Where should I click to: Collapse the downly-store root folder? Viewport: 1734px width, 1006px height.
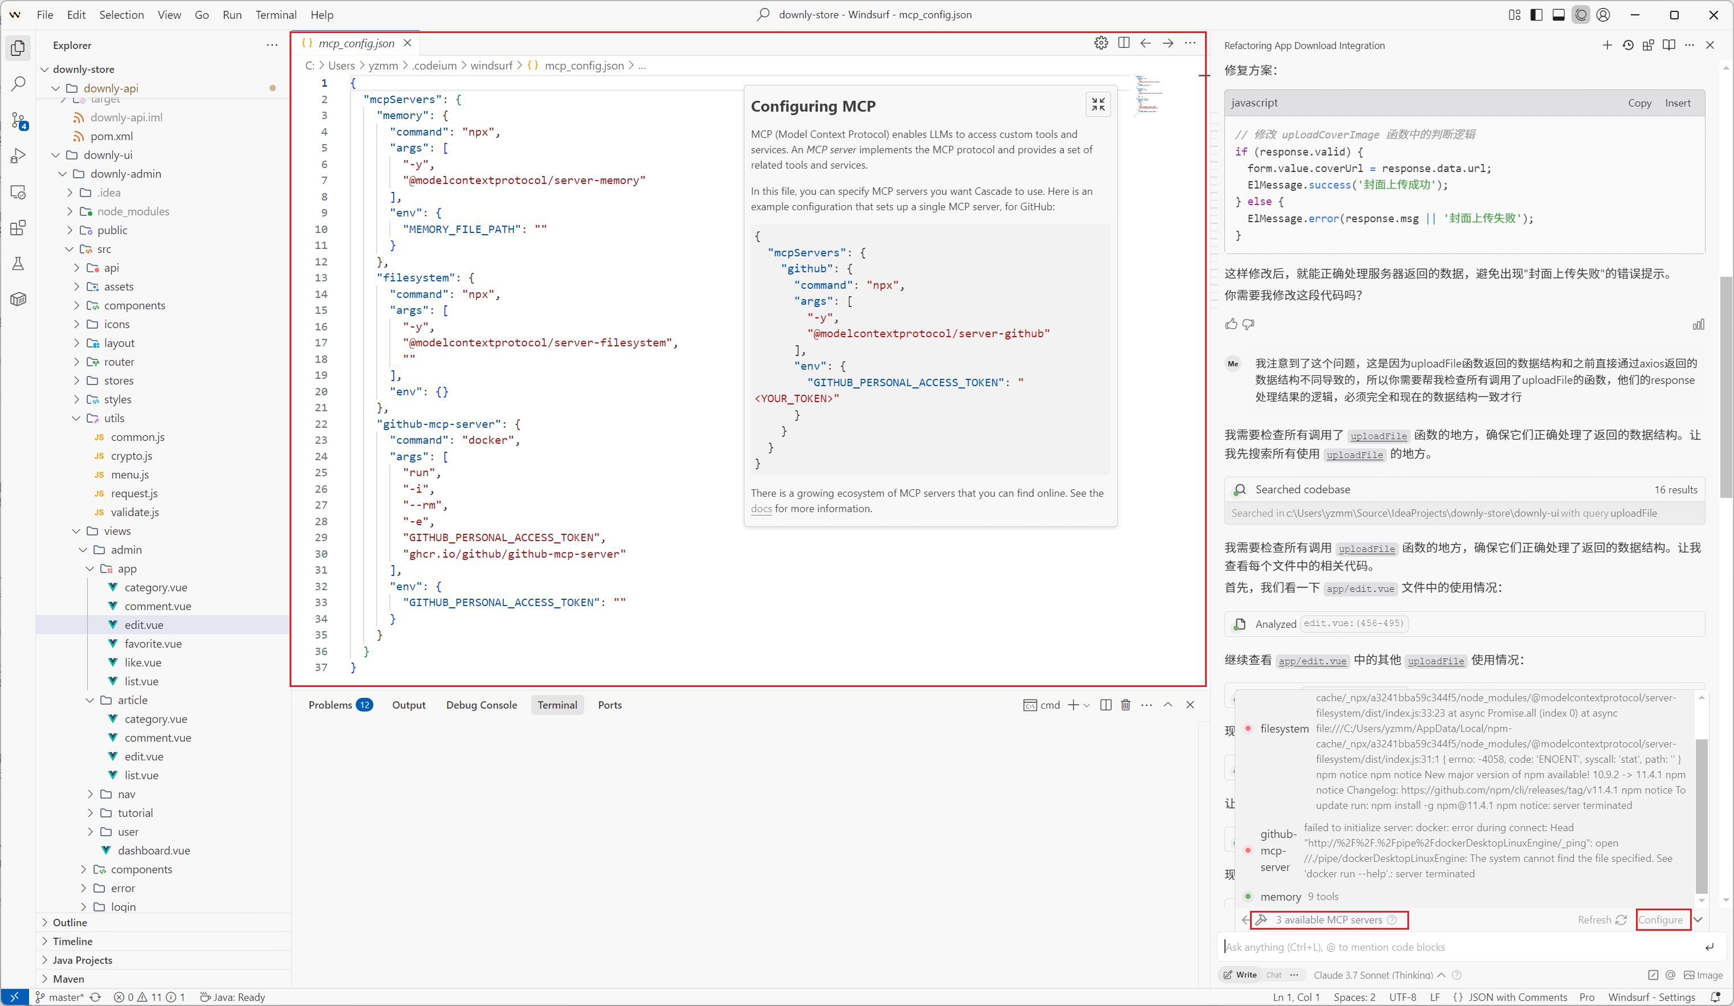[x=46, y=69]
